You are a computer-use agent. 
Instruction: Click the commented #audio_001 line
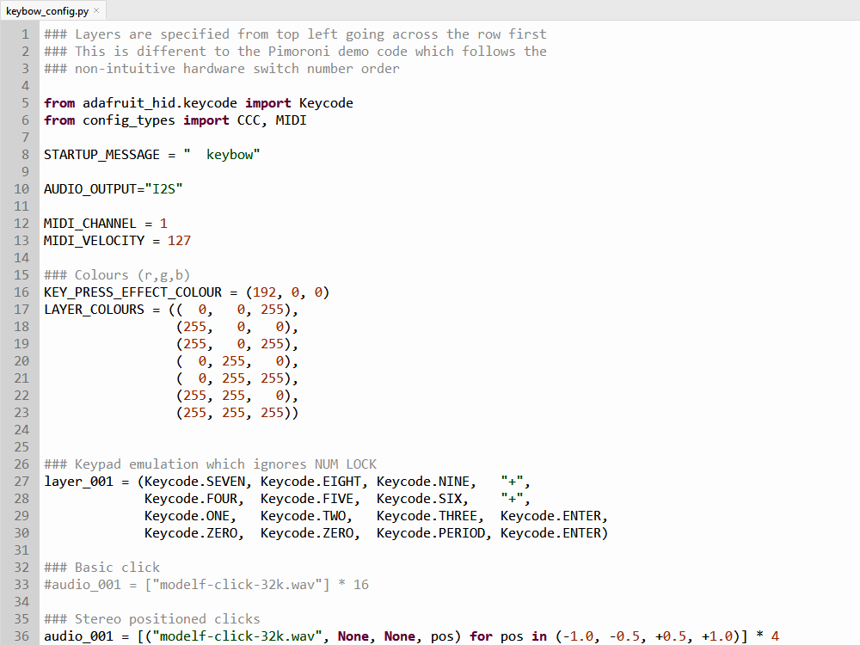(x=206, y=585)
